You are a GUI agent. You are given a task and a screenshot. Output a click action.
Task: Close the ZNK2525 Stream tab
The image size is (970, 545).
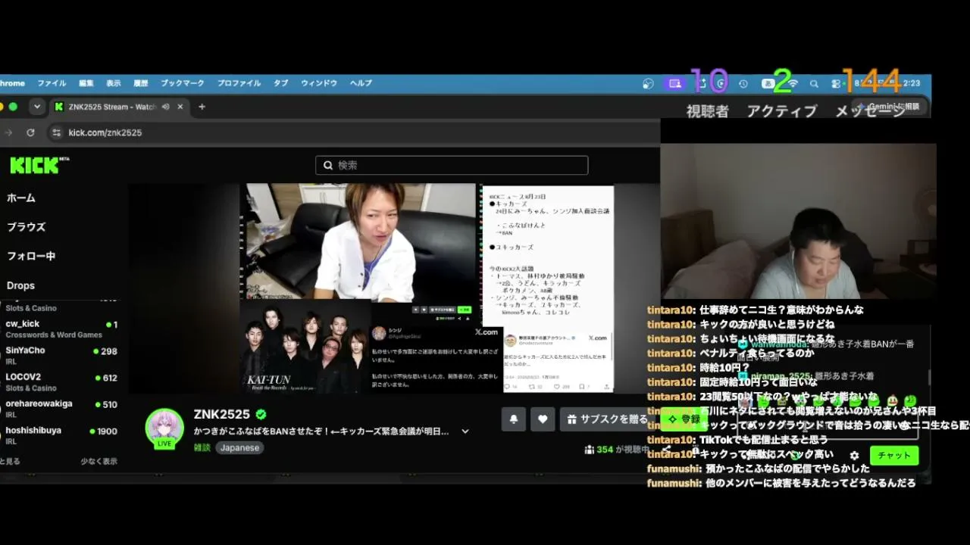pyautogui.click(x=181, y=107)
